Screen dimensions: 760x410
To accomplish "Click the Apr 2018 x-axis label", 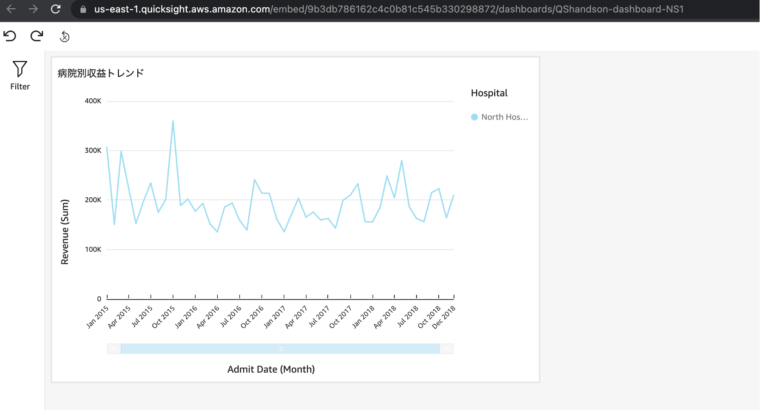I will point(385,317).
